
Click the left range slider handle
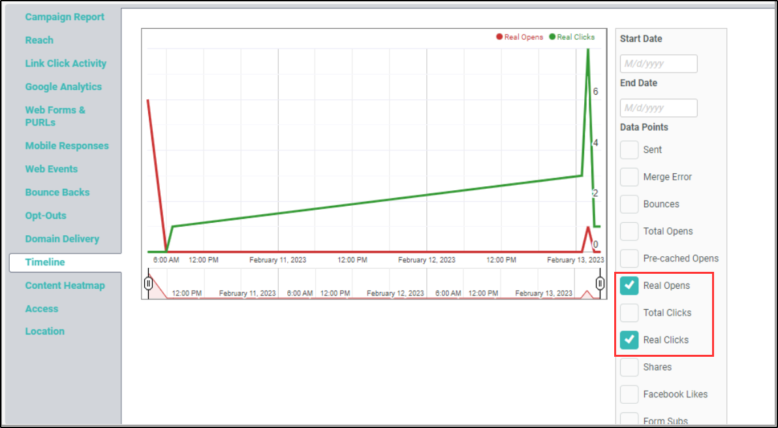click(x=149, y=284)
